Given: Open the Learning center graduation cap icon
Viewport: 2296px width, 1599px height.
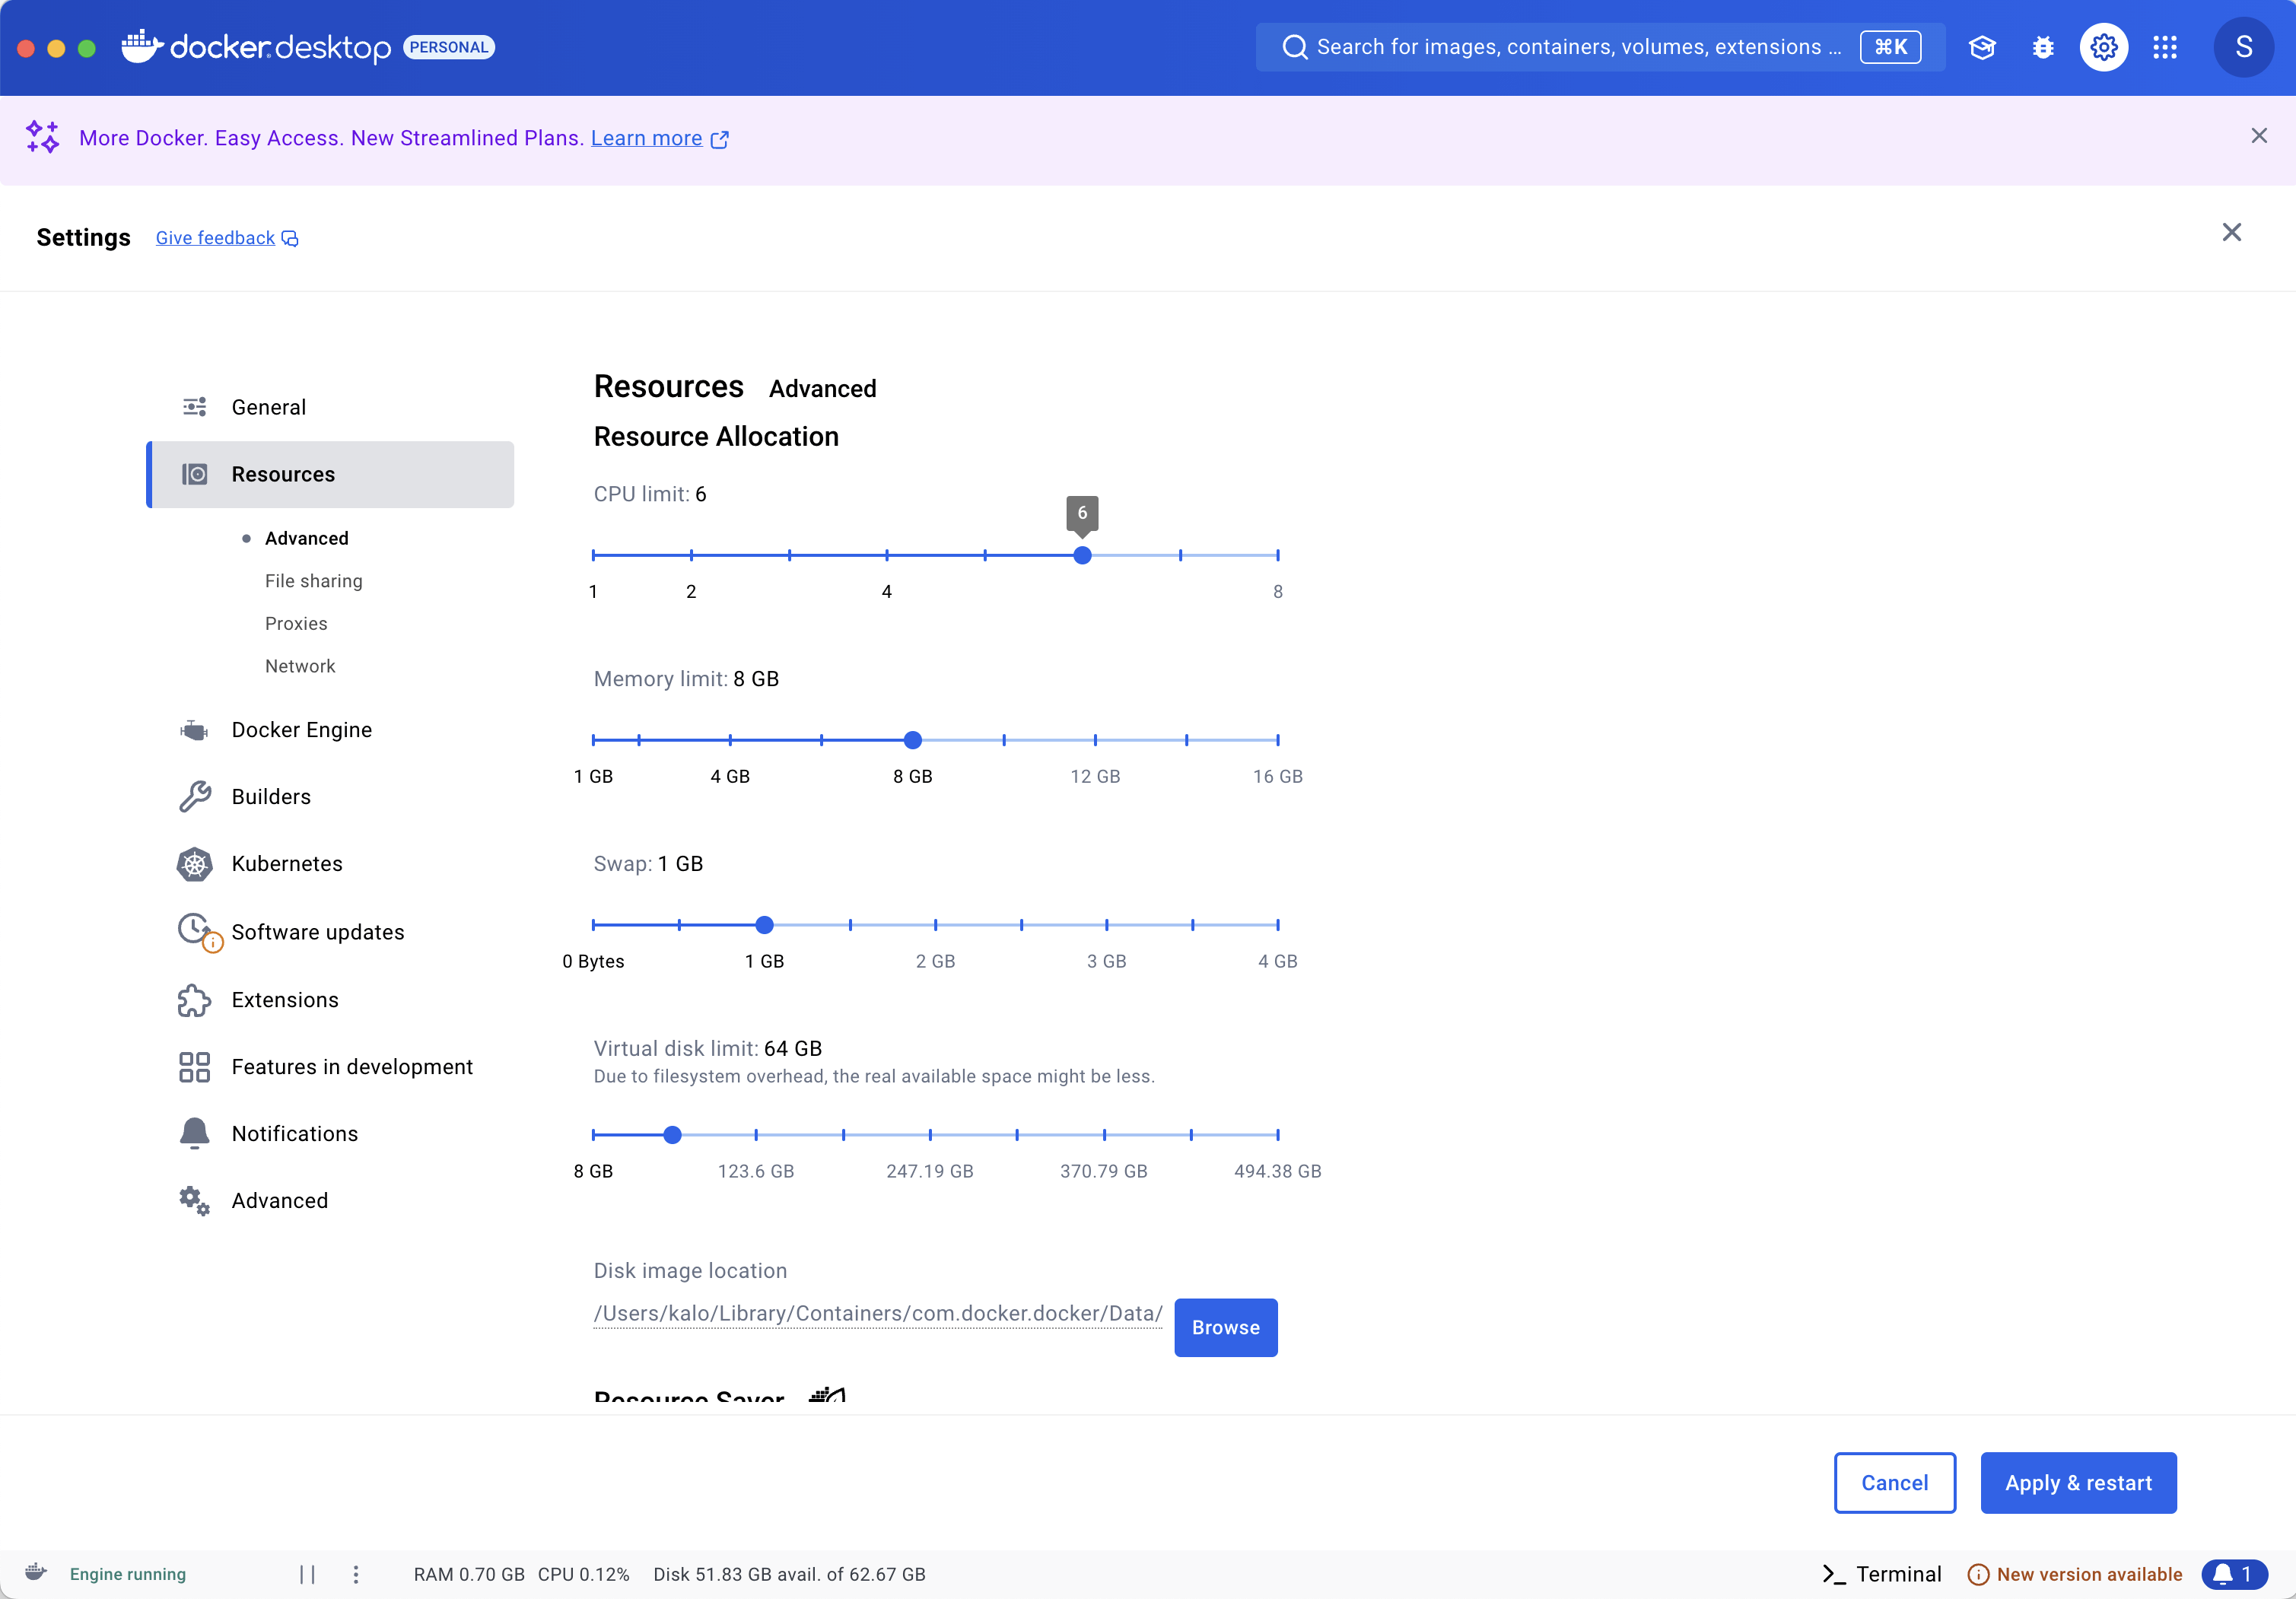Looking at the screenshot, I should (x=1981, y=47).
